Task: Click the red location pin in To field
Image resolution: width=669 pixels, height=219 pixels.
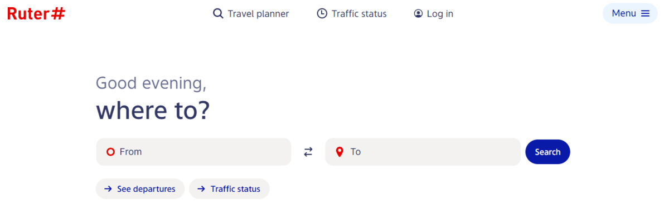Action: click(339, 152)
